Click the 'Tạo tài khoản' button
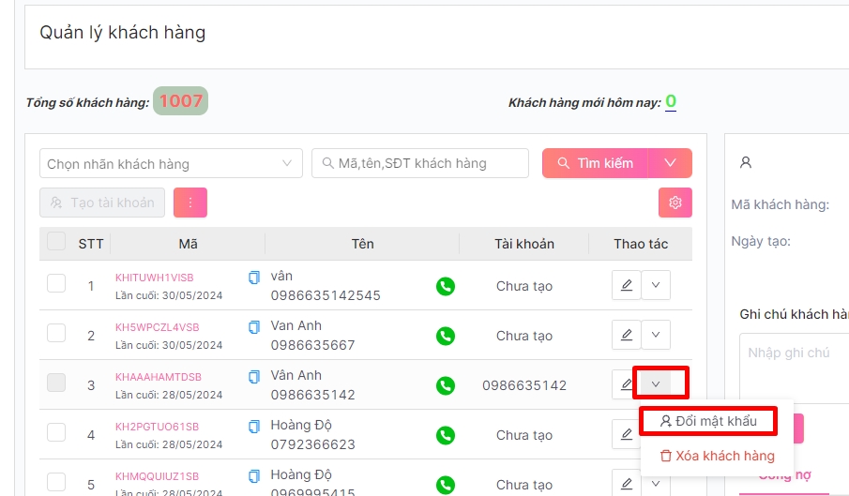This screenshot has height=496, width=849. (102, 203)
